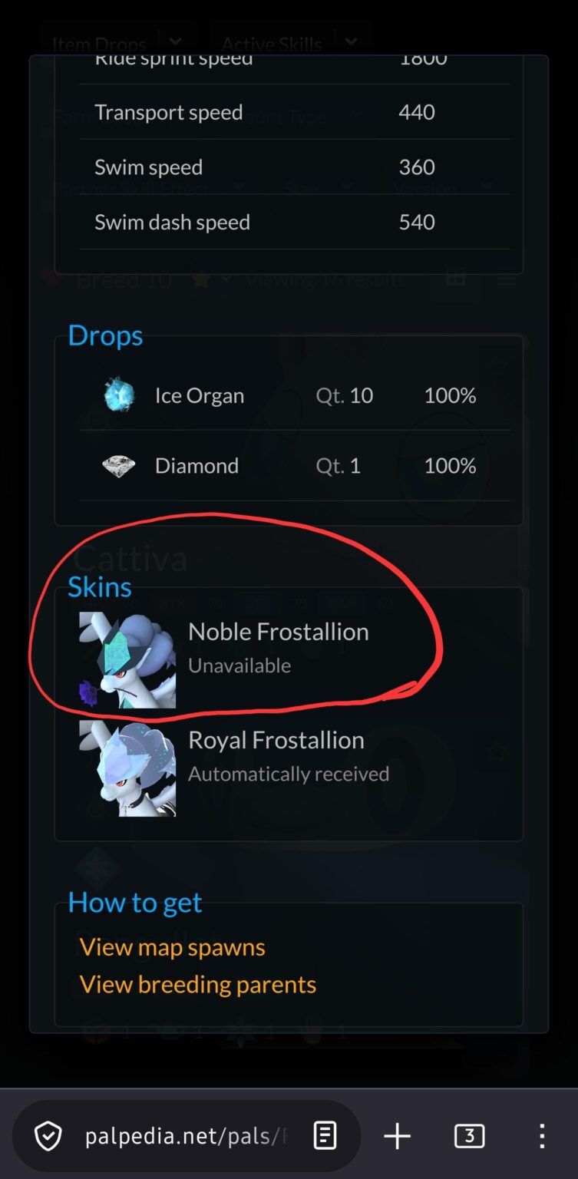Select the Noble Frostallion skin thumbnail
Image resolution: width=578 pixels, height=1179 pixels.
pyautogui.click(x=127, y=660)
